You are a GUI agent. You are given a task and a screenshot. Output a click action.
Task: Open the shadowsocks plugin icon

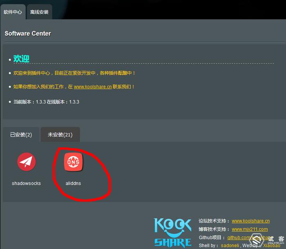tap(27, 162)
